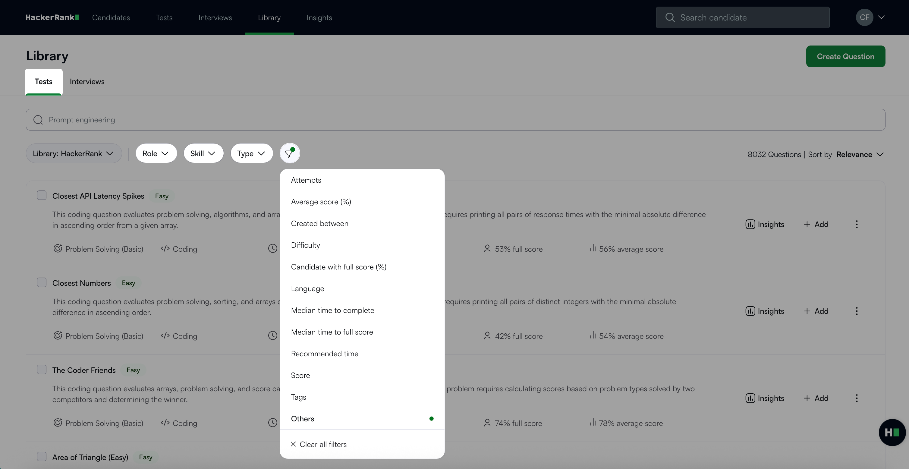Image resolution: width=909 pixels, height=469 pixels.
Task: Tick The Coder Friends checkbox
Action: pyautogui.click(x=42, y=370)
